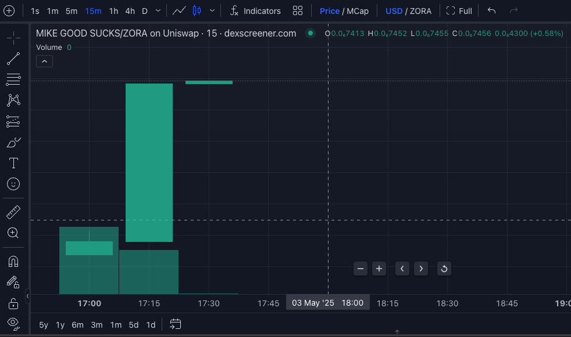Zoom in the chart with plus button

click(x=379, y=269)
